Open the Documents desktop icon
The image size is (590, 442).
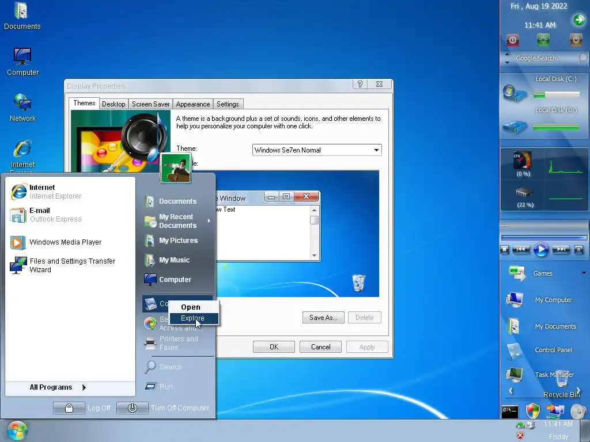coord(22,16)
